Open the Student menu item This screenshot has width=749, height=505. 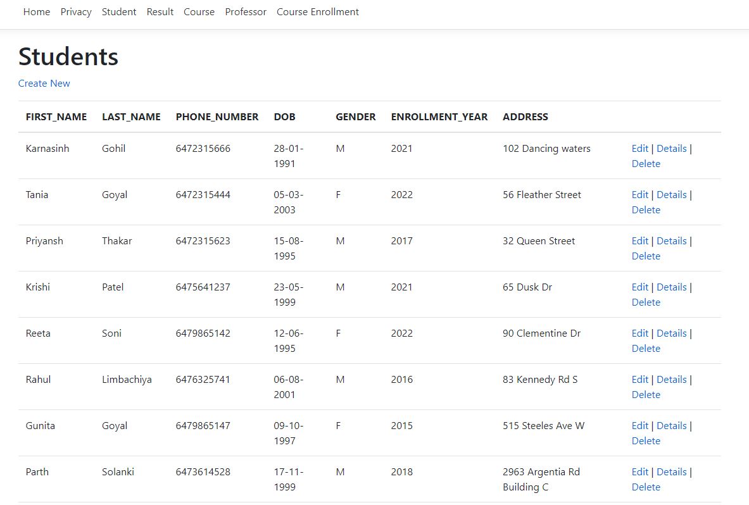[119, 11]
